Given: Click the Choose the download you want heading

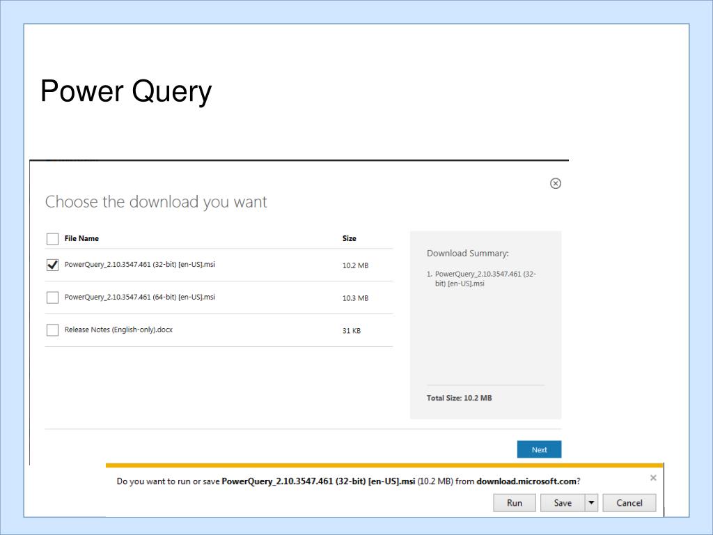Looking at the screenshot, I should pyautogui.click(x=156, y=201).
